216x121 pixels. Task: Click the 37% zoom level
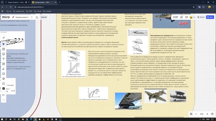[x=202, y=114]
